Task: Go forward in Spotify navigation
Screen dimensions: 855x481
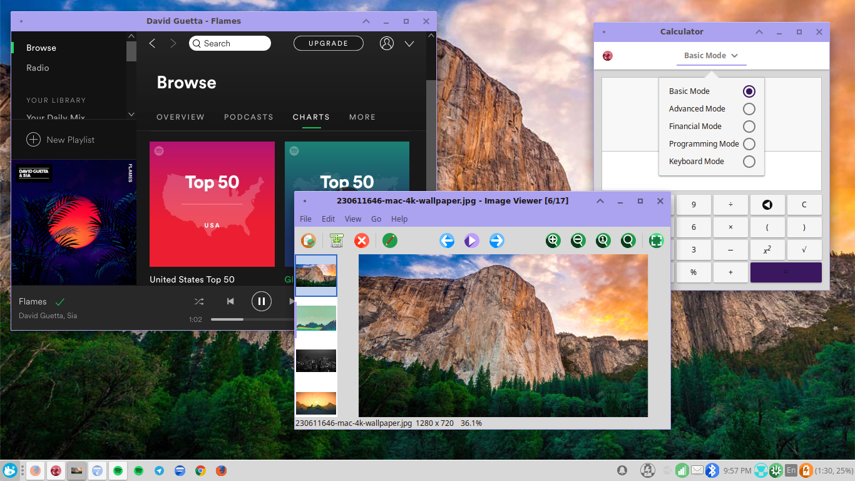Action: coord(173,43)
